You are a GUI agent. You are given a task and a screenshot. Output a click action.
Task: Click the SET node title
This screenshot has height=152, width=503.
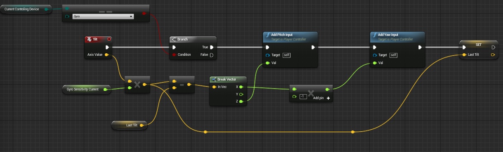[478, 45]
